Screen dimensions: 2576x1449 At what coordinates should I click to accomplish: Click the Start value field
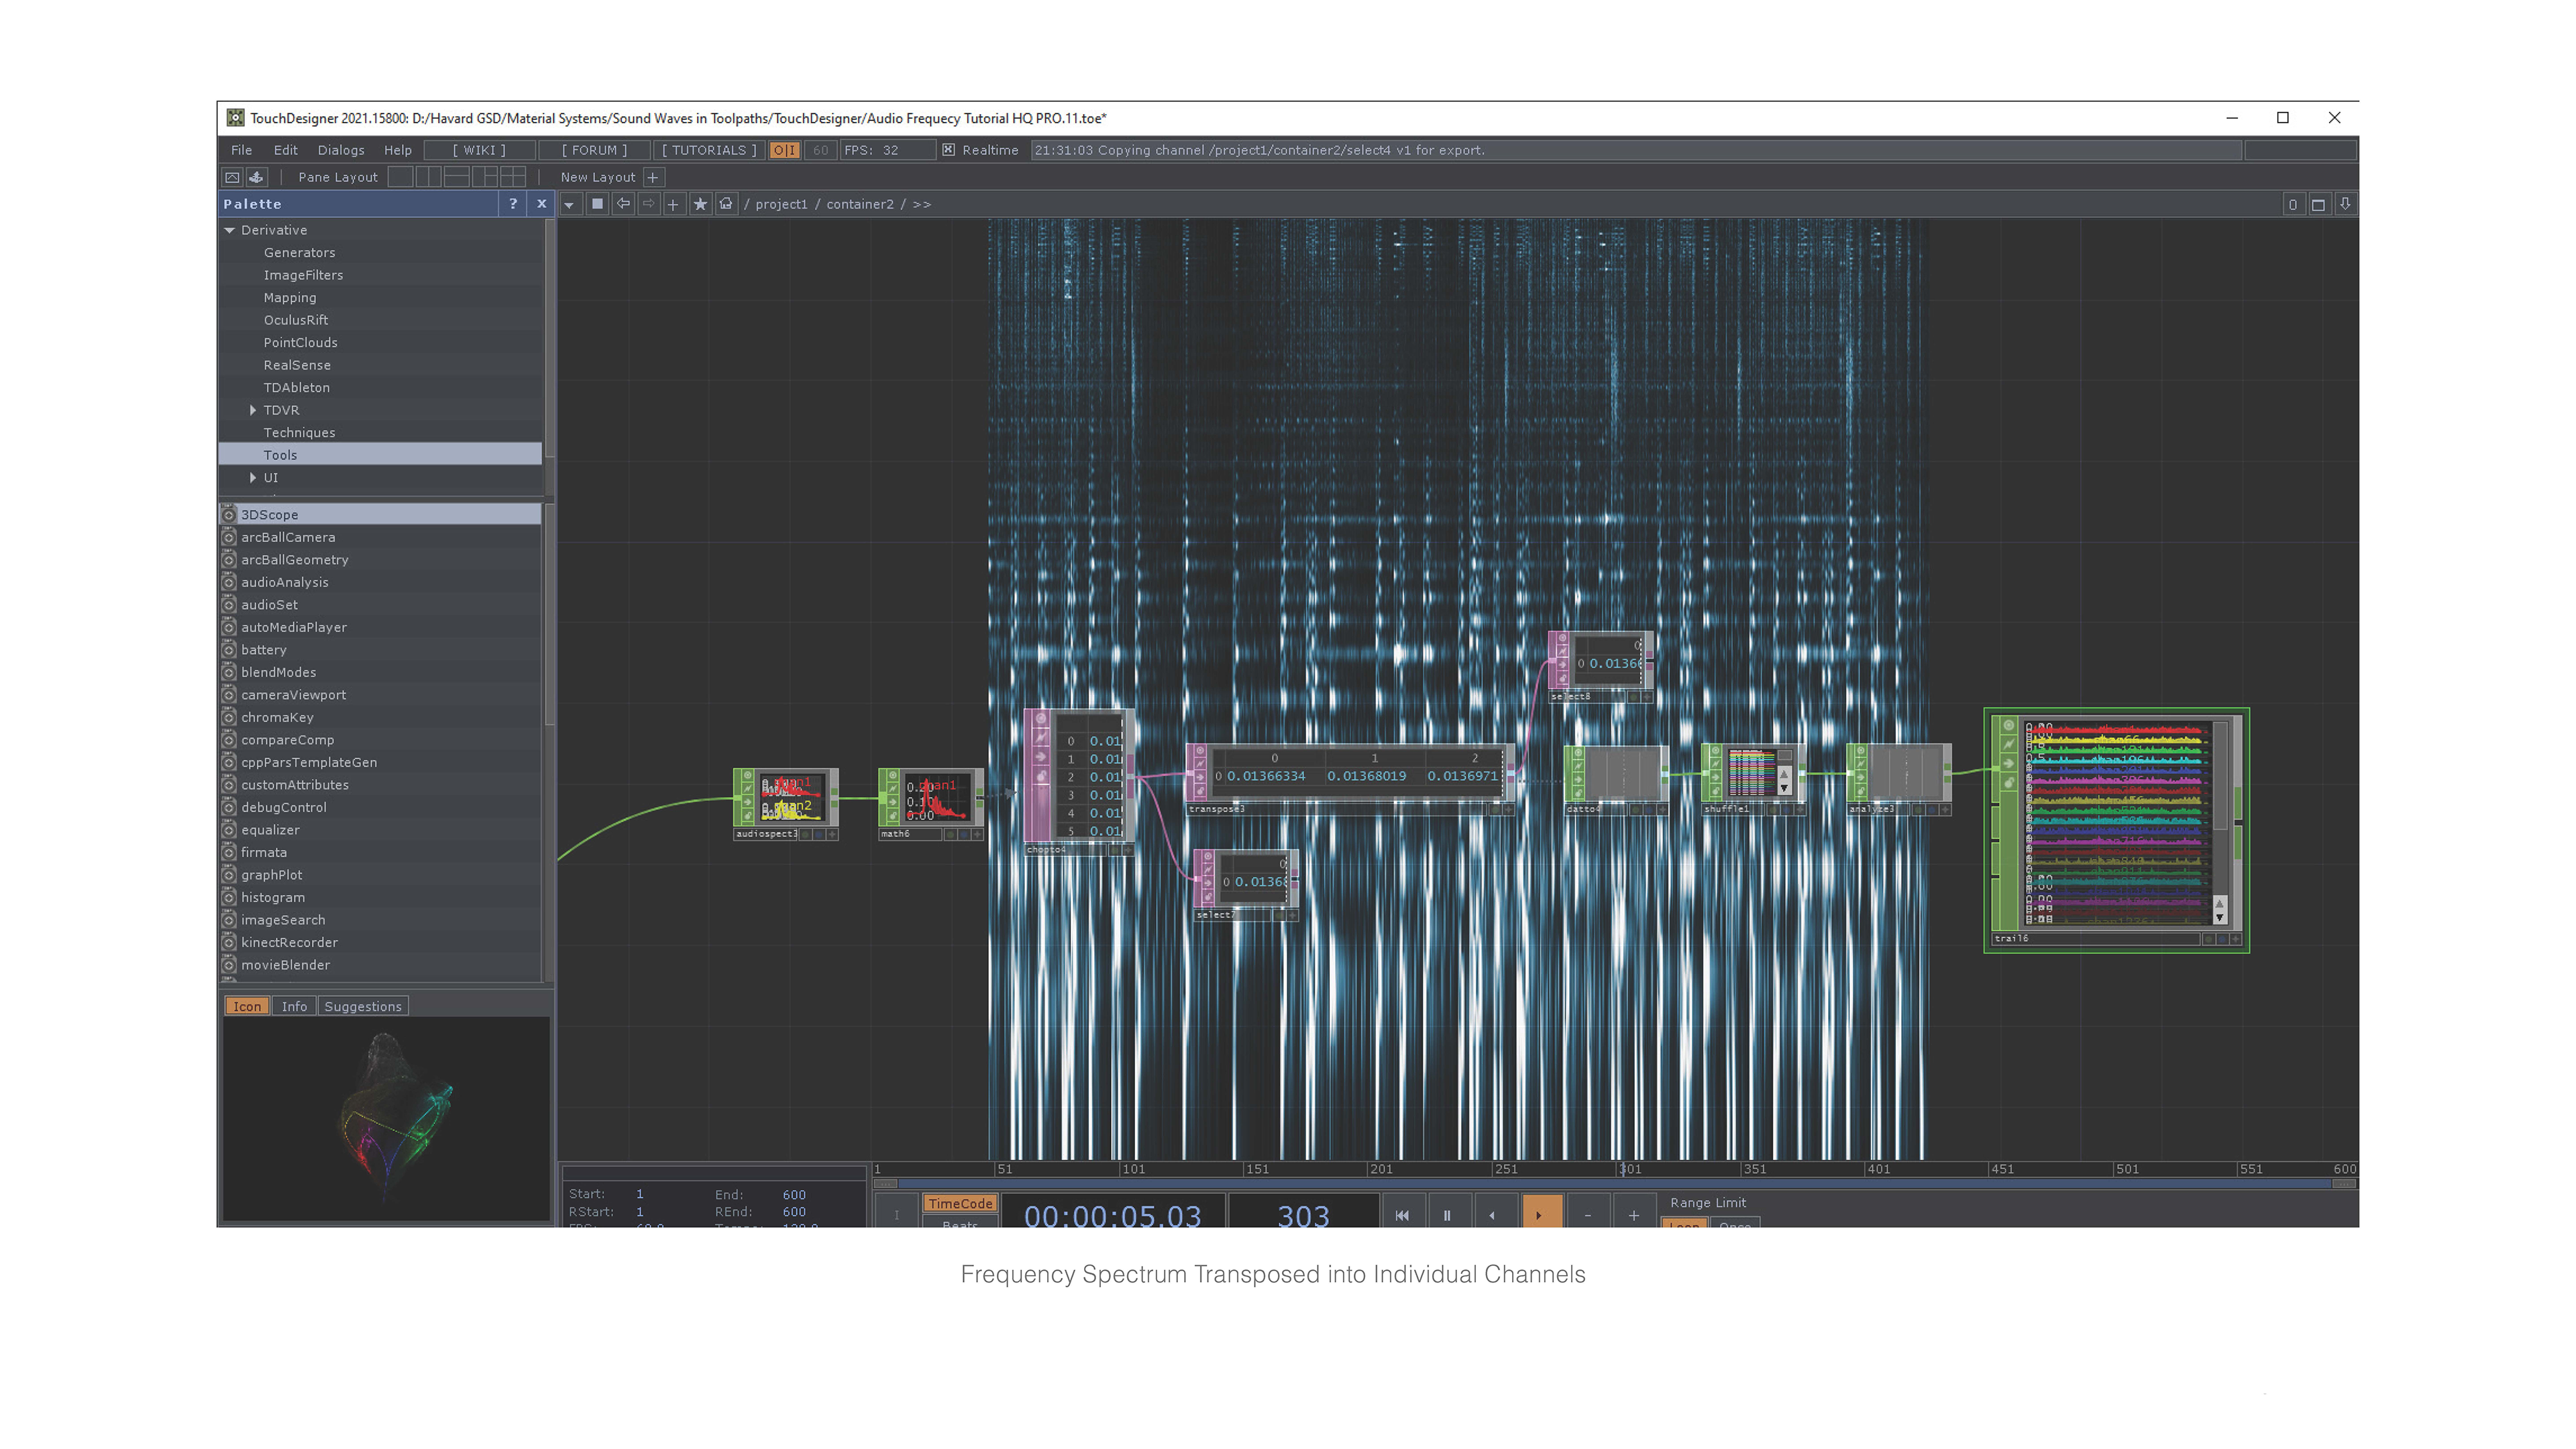click(640, 1195)
